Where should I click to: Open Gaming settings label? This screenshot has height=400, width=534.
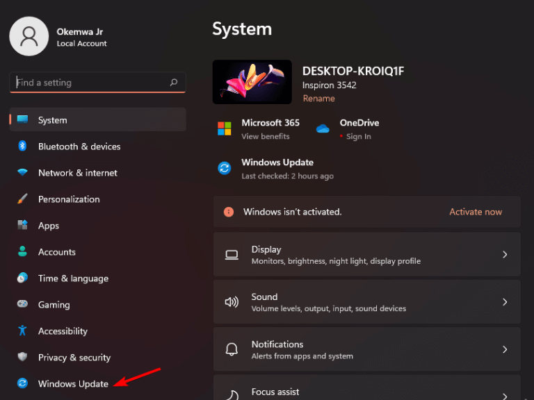tap(54, 305)
